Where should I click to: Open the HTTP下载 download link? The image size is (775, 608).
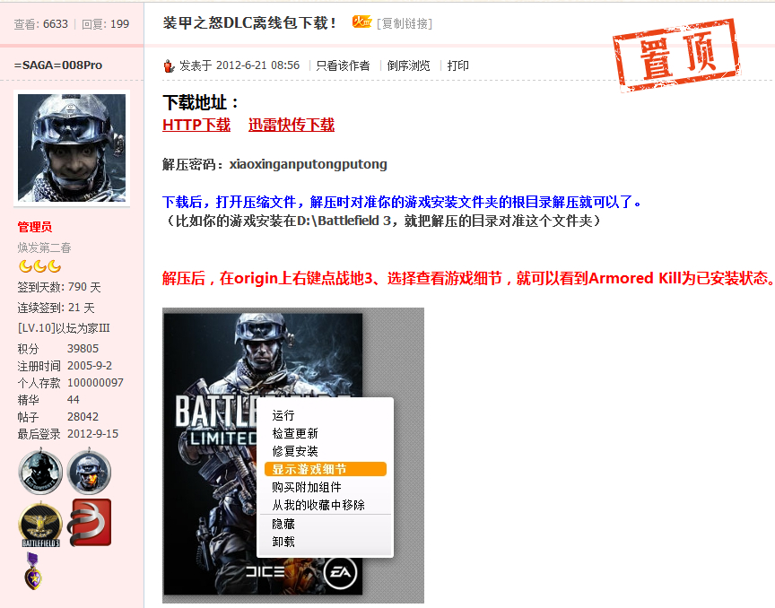click(196, 125)
